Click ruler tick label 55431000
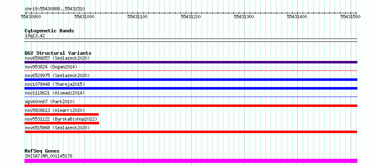 click(x=84, y=17)
